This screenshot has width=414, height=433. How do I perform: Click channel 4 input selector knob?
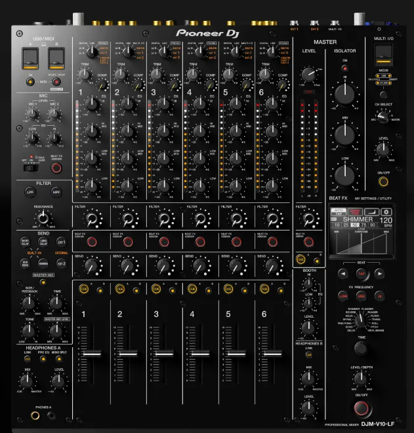point(200,52)
